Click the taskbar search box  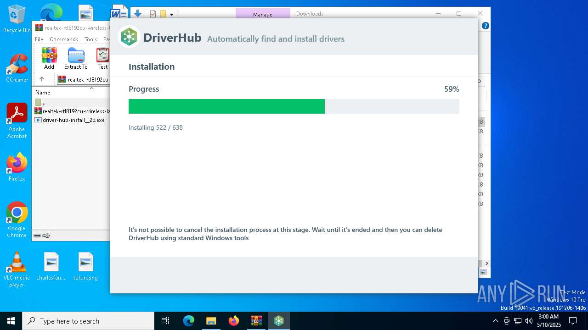click(88, 321)
